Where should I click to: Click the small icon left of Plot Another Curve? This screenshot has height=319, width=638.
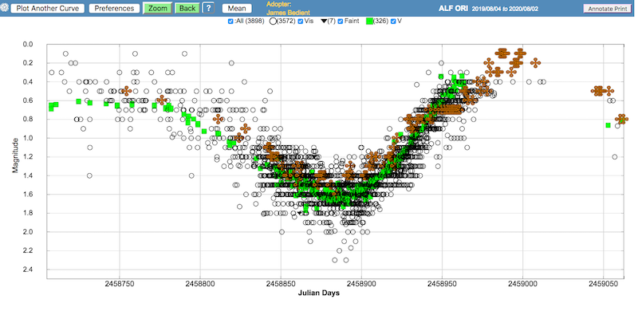click(x=5, y=8)
